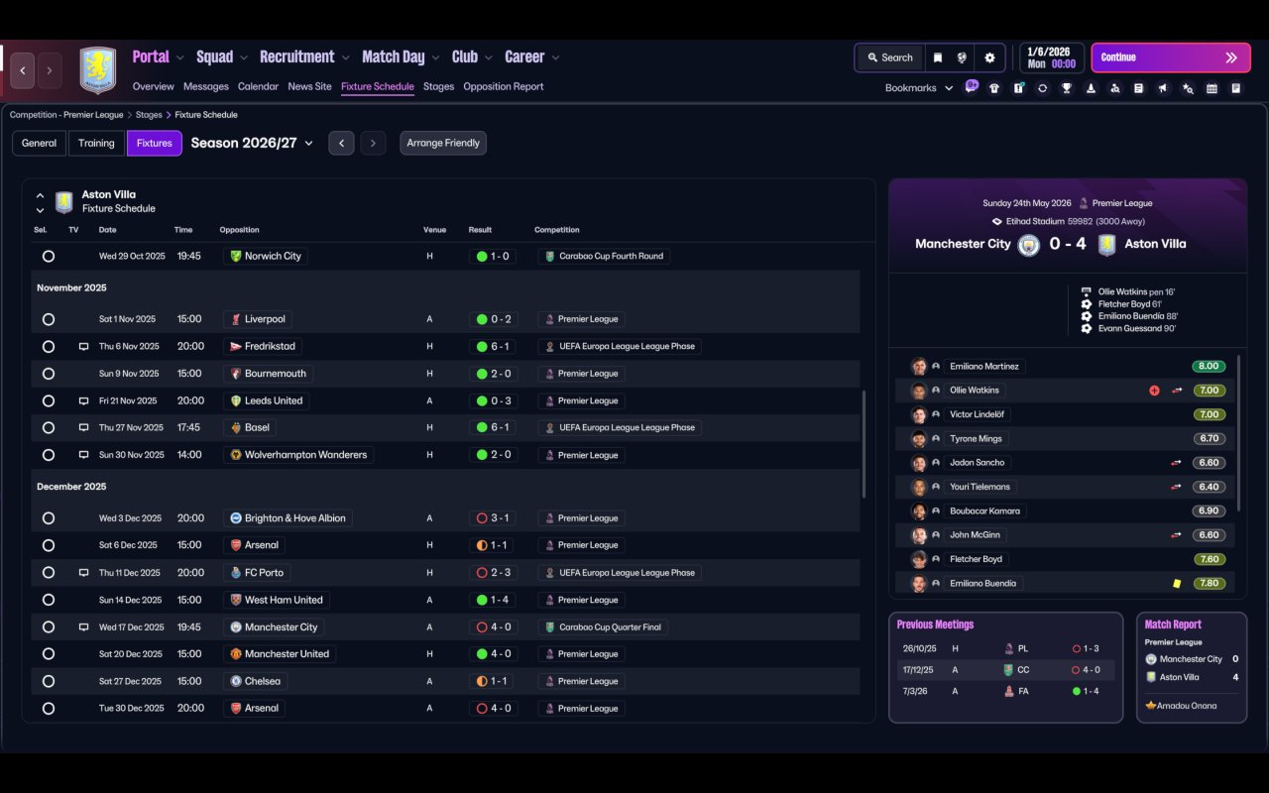Viewport: 1269px width, 793px height.
Task: Click Tyrone Mings' player face thumbnail
Action: (919, 439)
